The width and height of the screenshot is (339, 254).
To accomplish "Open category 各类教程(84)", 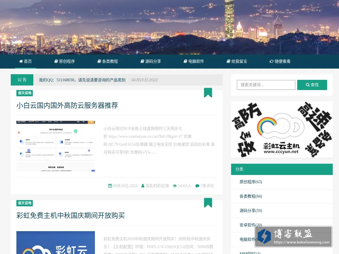I will (251, 196).
